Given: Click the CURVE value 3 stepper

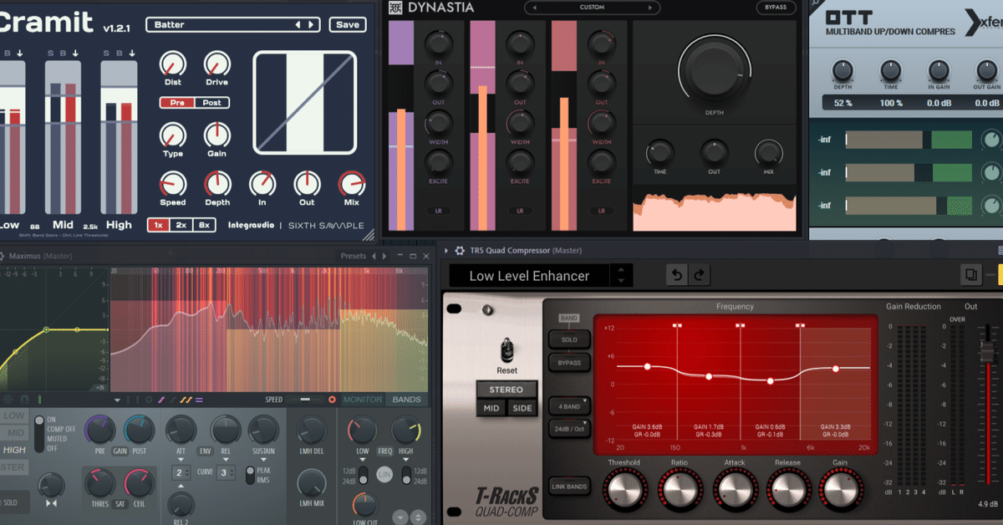Looking at the screenshot, I should point(226,473).
